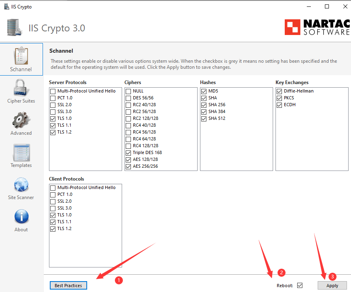This screenshot has width=351, height=292.
Task: Uncheck the PKCS key exchange
Action: 280,98
